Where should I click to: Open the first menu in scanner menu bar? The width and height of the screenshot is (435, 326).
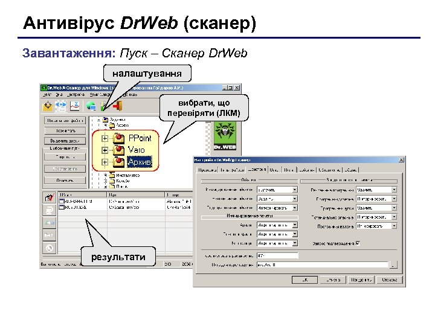(x=47, y=95)
